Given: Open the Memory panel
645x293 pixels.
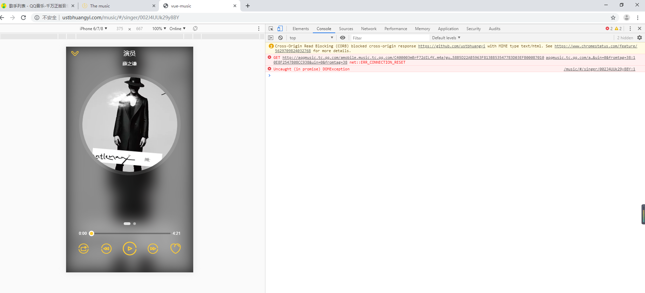Looking at the screenshot, I should (423, 29).
